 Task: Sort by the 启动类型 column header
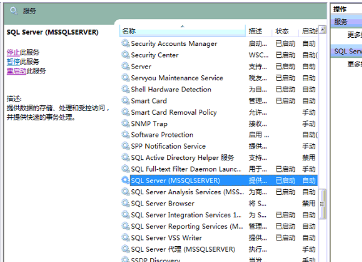[309, 31]
